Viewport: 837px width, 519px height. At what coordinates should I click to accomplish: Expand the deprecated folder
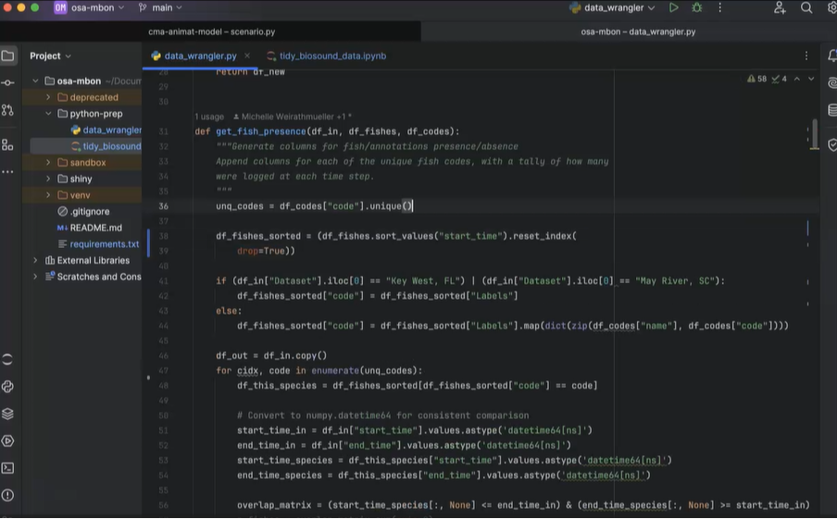pyautogui.click(x=48, y=97)
